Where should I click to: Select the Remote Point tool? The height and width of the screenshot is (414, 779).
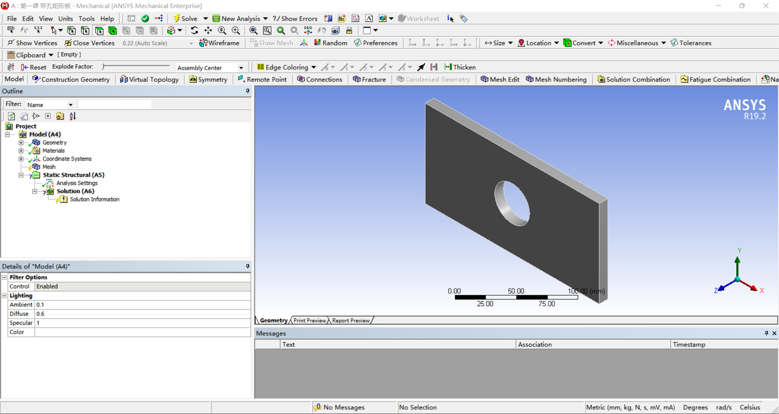(x=262, y=79)
